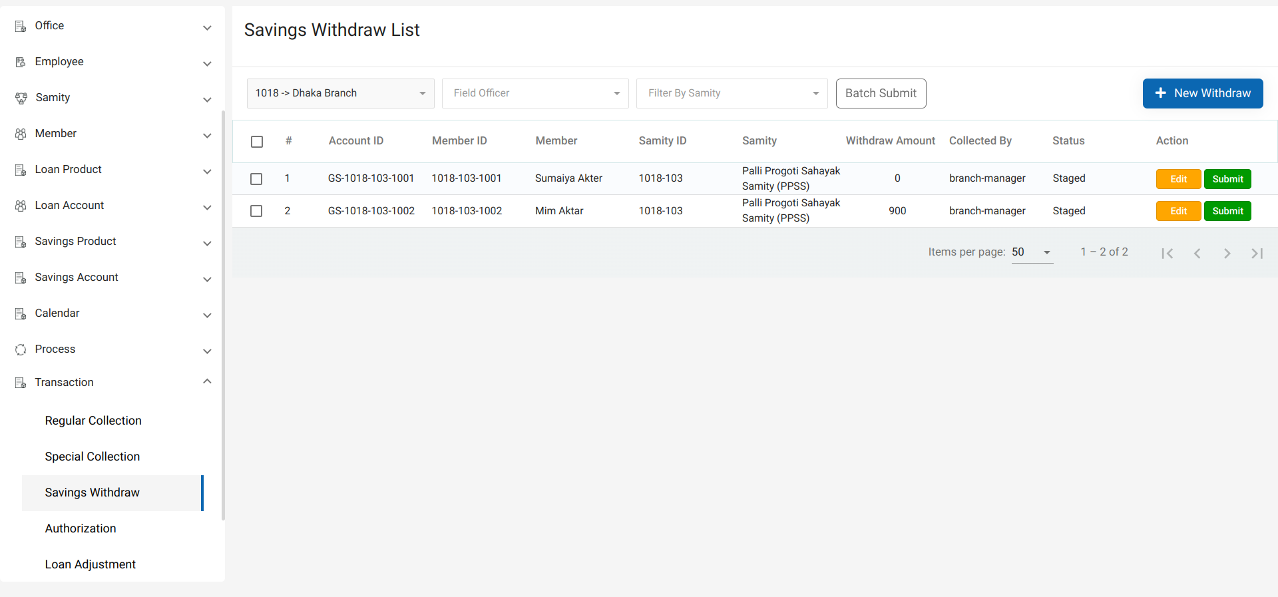Open Special Collection submenu item

[93, 457]
